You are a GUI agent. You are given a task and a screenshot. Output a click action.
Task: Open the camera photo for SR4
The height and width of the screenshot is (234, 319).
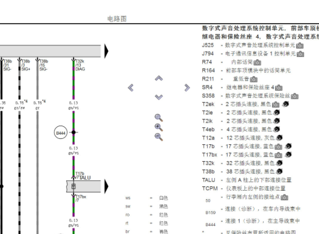pyautogui.click(x=279, y=88)
